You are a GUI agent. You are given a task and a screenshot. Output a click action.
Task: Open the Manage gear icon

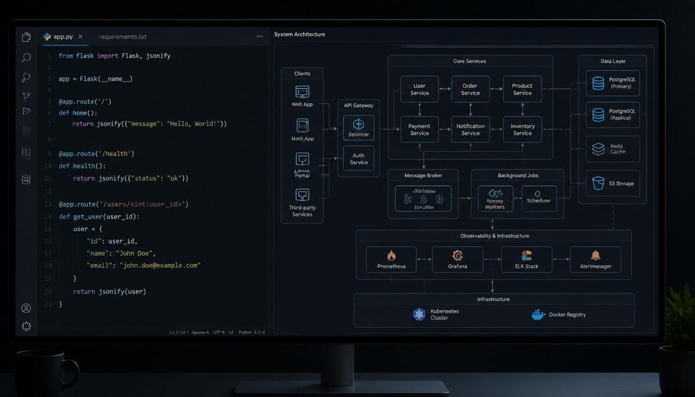click(26, 326)
